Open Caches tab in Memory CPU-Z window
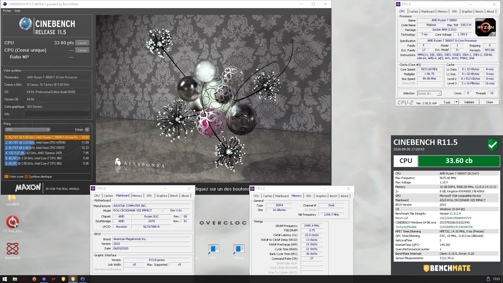The height and width of the screenshot is (283, 503). pyautogui.click(x=267, y=196)
